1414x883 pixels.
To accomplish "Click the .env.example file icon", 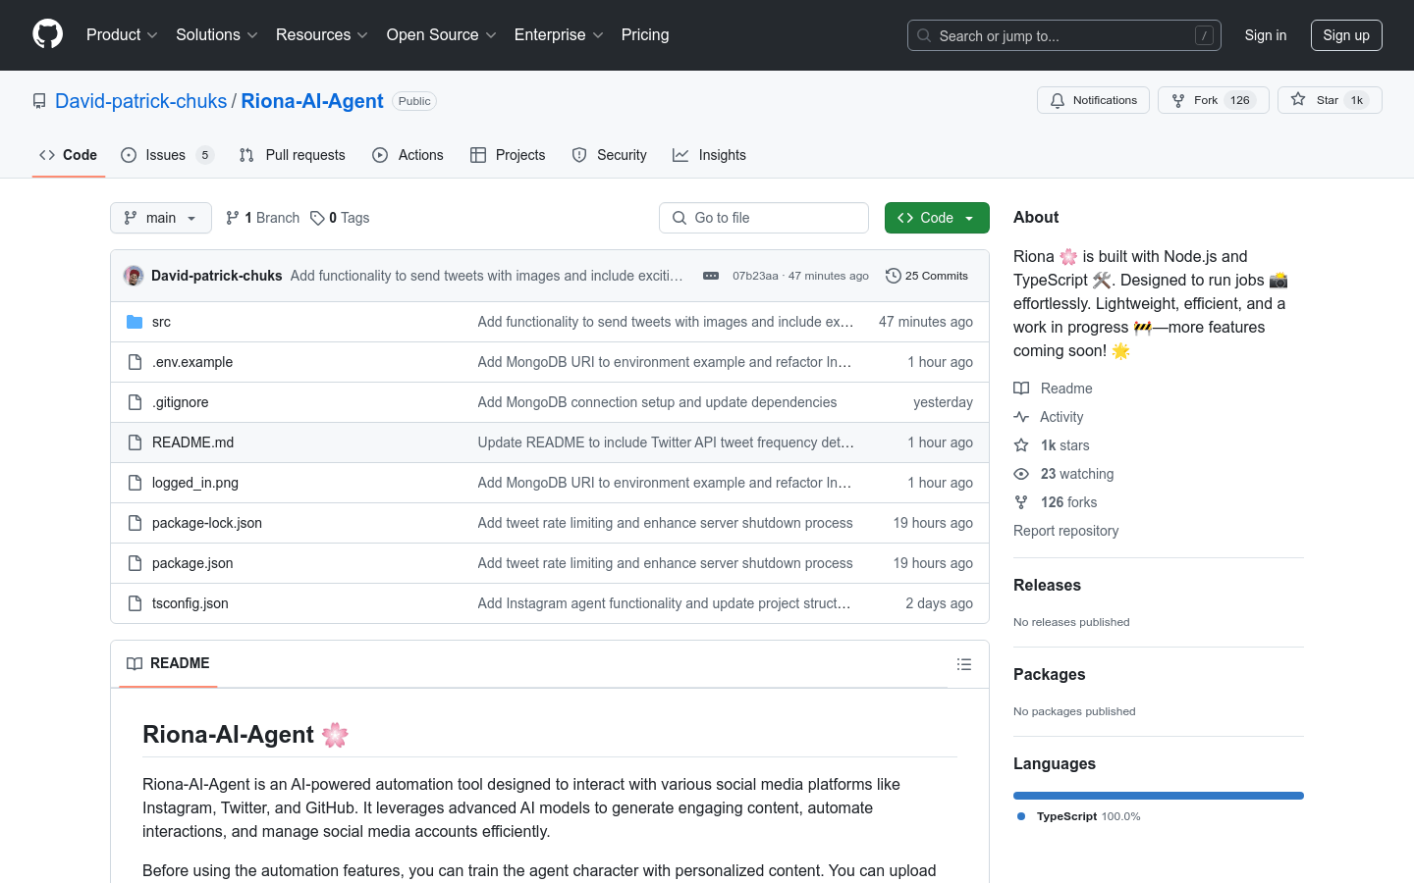I will coord(136,362).
